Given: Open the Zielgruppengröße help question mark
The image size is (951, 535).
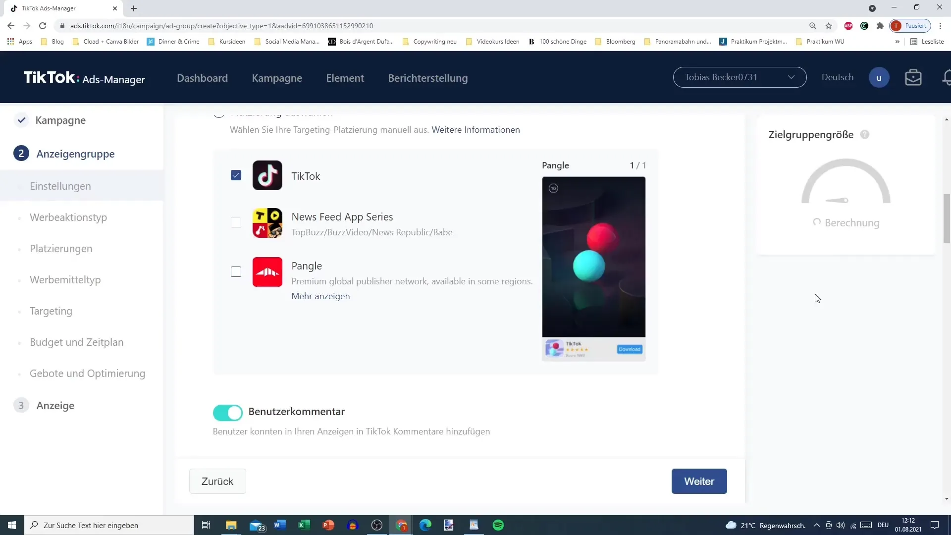Looking at the screenshot, I should [865, 135].
